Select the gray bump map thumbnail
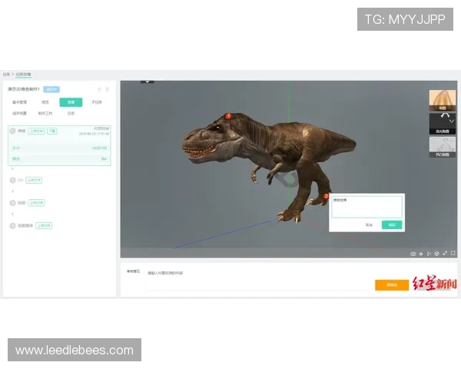The height and width of the screenshot is (369, 461). coord(441,147)
